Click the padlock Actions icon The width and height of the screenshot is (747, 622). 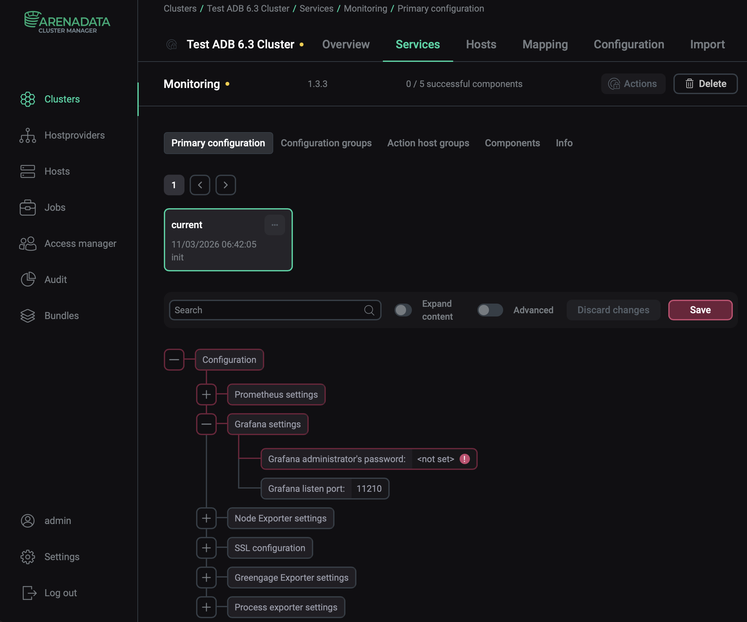(614, 83)
